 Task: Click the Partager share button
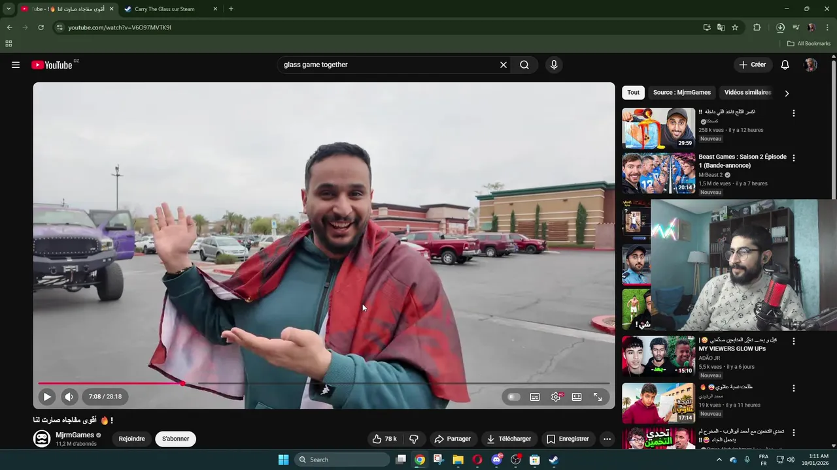[453, 439]
